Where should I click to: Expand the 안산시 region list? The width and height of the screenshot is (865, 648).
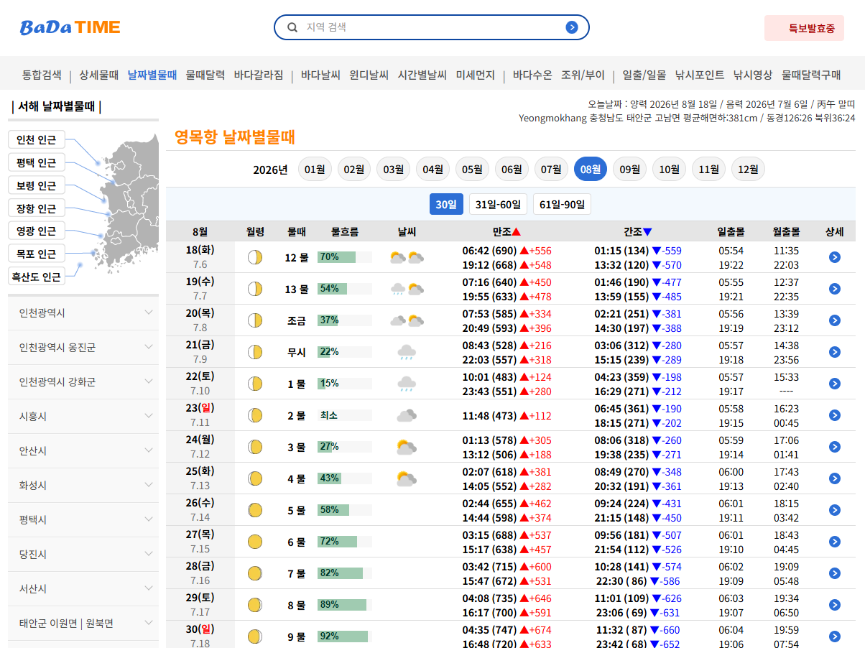click(83, 451)
